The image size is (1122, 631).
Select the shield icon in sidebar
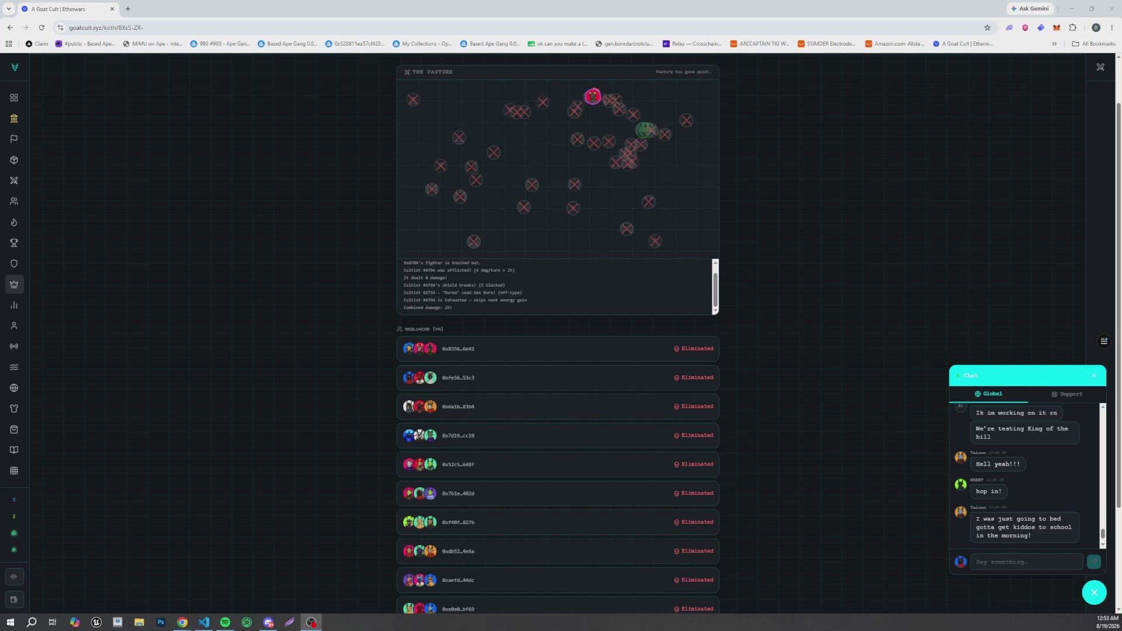click(14, 264)
